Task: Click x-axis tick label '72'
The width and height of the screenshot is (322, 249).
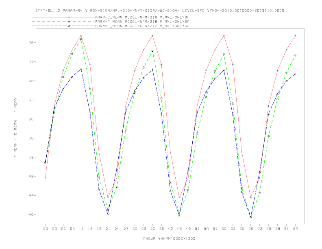Action: tap(260, 229)
